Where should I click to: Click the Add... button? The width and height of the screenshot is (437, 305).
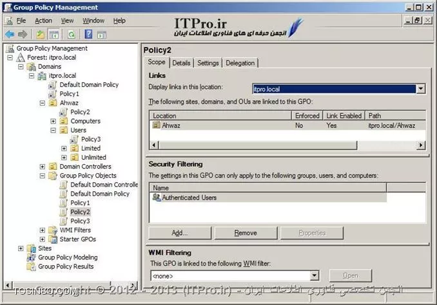click(180, 233)
